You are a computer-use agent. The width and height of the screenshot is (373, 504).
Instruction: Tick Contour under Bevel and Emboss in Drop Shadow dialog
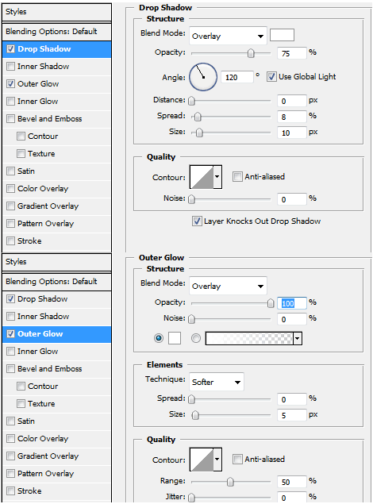pyautogui.click(x=21, y=136)
